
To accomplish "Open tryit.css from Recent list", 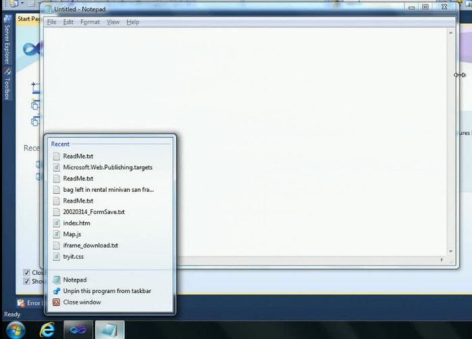I will point(110,256).
